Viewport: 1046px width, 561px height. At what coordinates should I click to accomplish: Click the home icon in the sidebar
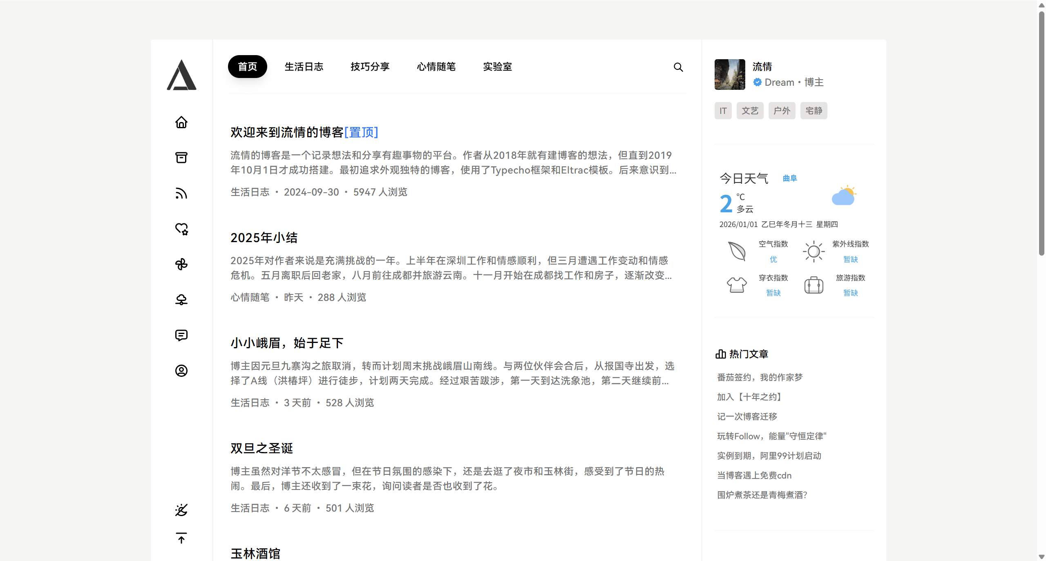[181, 122]
